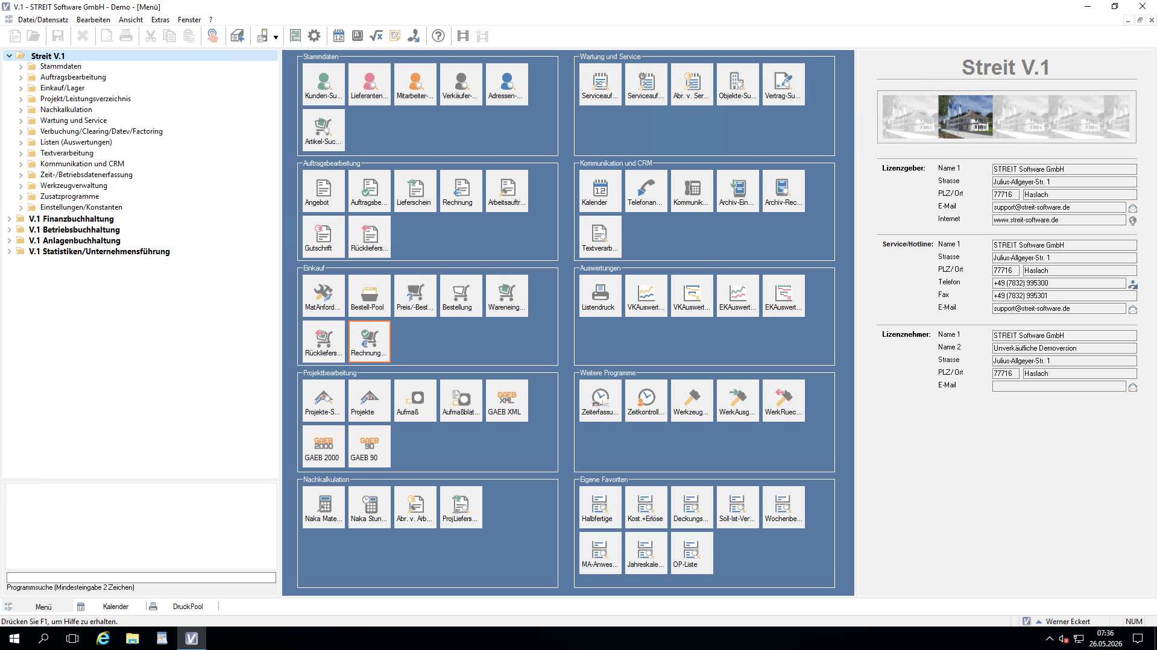Expand V.1 Statistiken/Unternehmensführung node

tap(10, 252)
